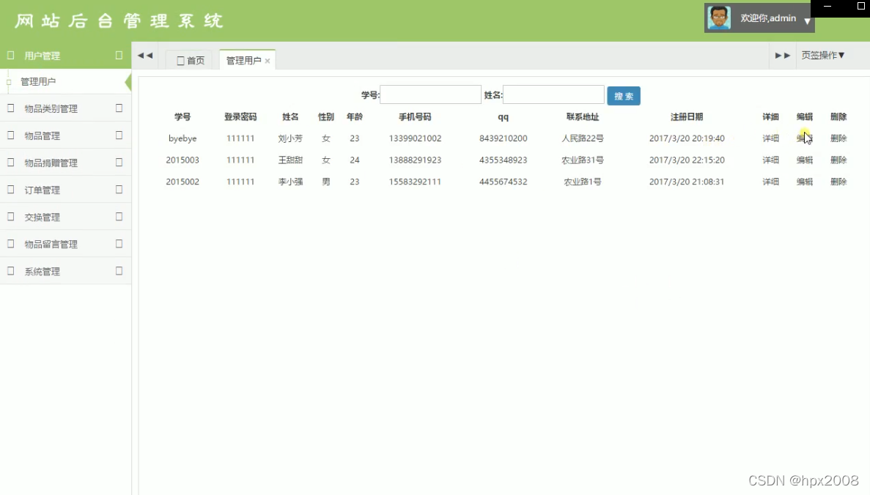
Task: Select the name cell 李小强
Action: tap(290, 182)
